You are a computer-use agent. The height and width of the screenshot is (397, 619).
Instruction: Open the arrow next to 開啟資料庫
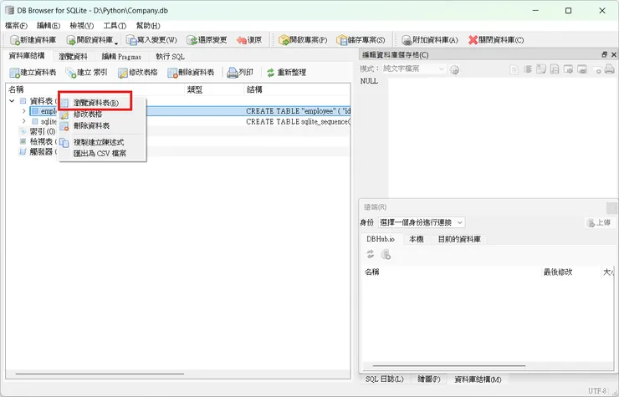coord(116,42)
